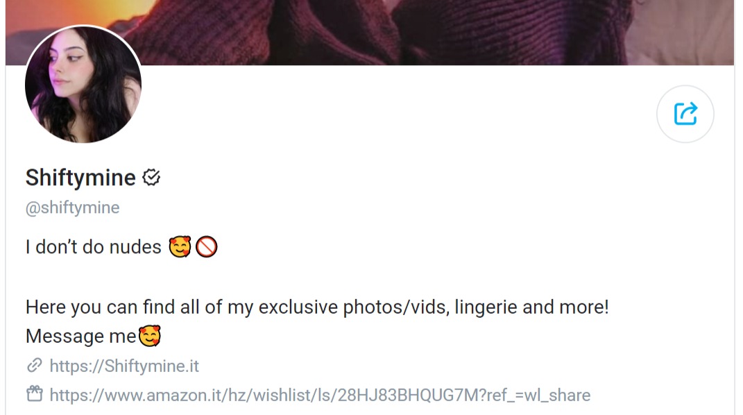Click the "I don't do nudes" text
Screen dimensions: 743x415
pos(94,247)
